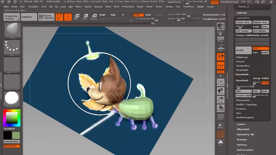The height and width of the screenshot is (155, 276).
Task: Select the Draw mode button
Action: pyautogui.click(x=68, y=17)
